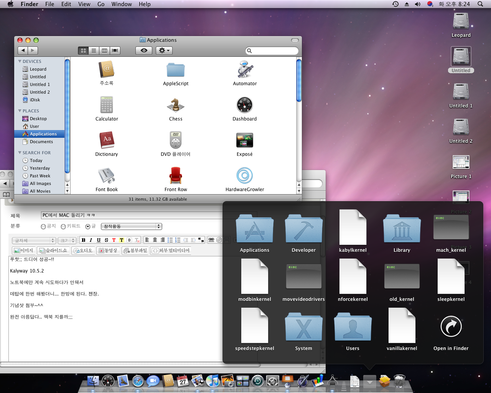Click the insert link icon in editor

click(x=211, y=240)
